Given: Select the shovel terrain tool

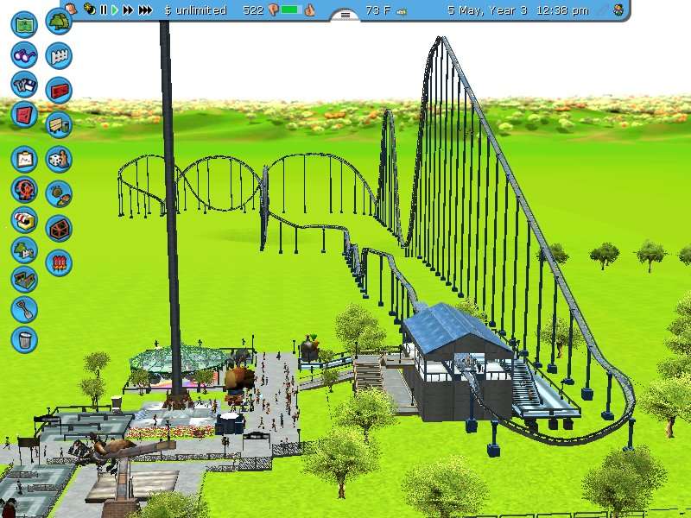Looking at the screenshot, I should pyautogui.click(x=24, y=308).
